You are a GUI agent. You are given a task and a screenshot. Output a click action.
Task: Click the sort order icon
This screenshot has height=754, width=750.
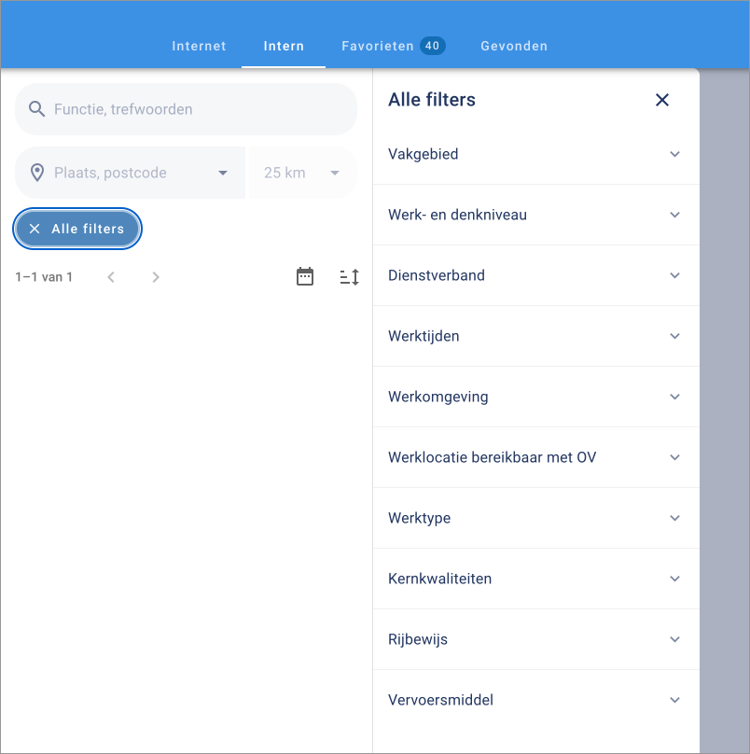click(x=349, y=276)
